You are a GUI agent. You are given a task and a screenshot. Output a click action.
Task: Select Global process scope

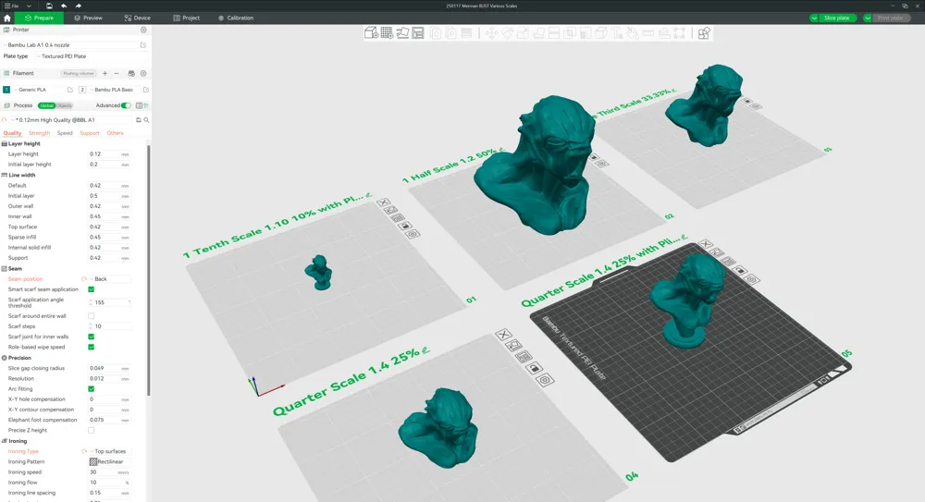[x=46, y=105]
